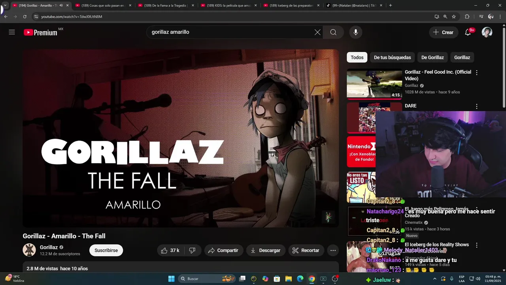This screenshot has width=506, height=285.
Task: Select the 'Gorillaz' filter chip
Action: 462,57
